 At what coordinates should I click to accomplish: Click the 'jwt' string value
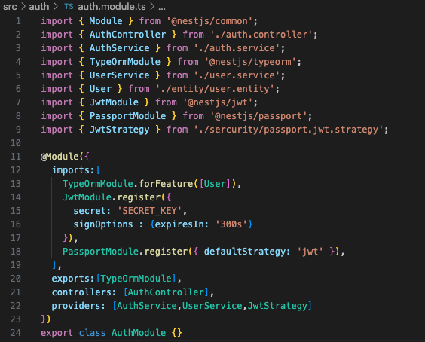[310, 252]
